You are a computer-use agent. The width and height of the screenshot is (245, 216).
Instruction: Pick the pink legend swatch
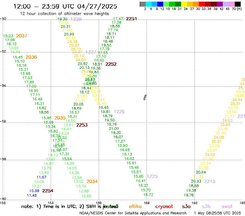click(231, 4)
